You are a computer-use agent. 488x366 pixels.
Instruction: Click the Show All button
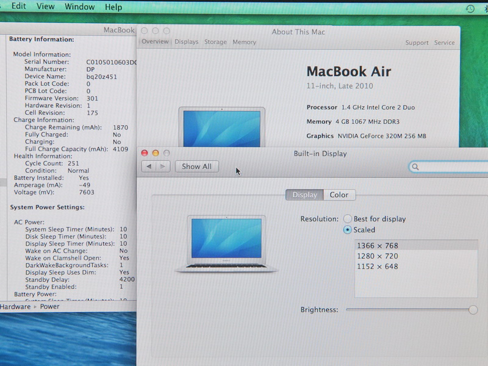[x=196, y=167]
